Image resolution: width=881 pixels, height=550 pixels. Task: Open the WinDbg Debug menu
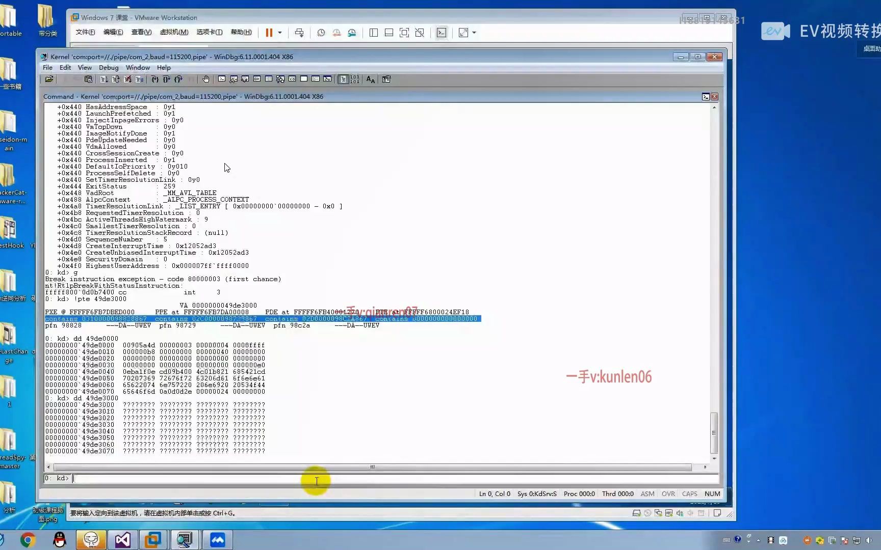click(x=109, y=67)
